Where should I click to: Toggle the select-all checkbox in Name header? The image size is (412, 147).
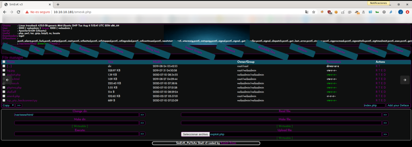(x=4, y=62)
